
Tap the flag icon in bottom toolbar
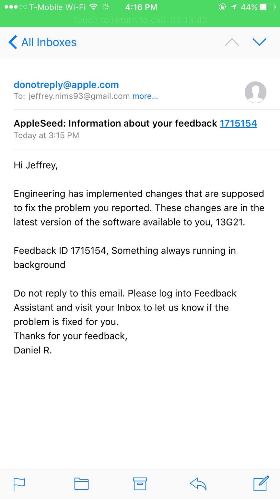(19, 484)
